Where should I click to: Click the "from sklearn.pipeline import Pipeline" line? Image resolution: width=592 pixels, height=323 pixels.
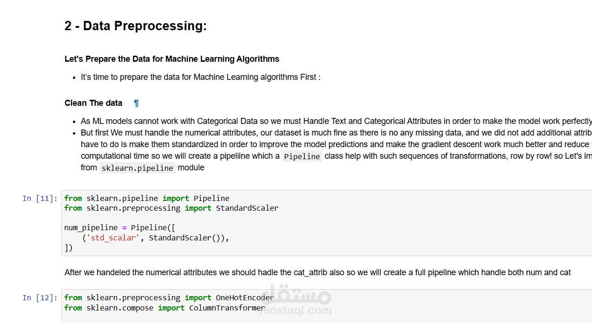(147, 199)
